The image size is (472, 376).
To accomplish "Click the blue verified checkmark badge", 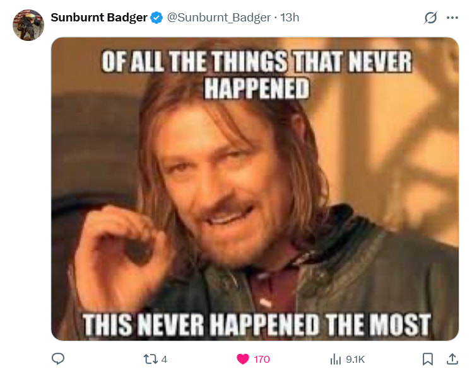I will 156,18.
